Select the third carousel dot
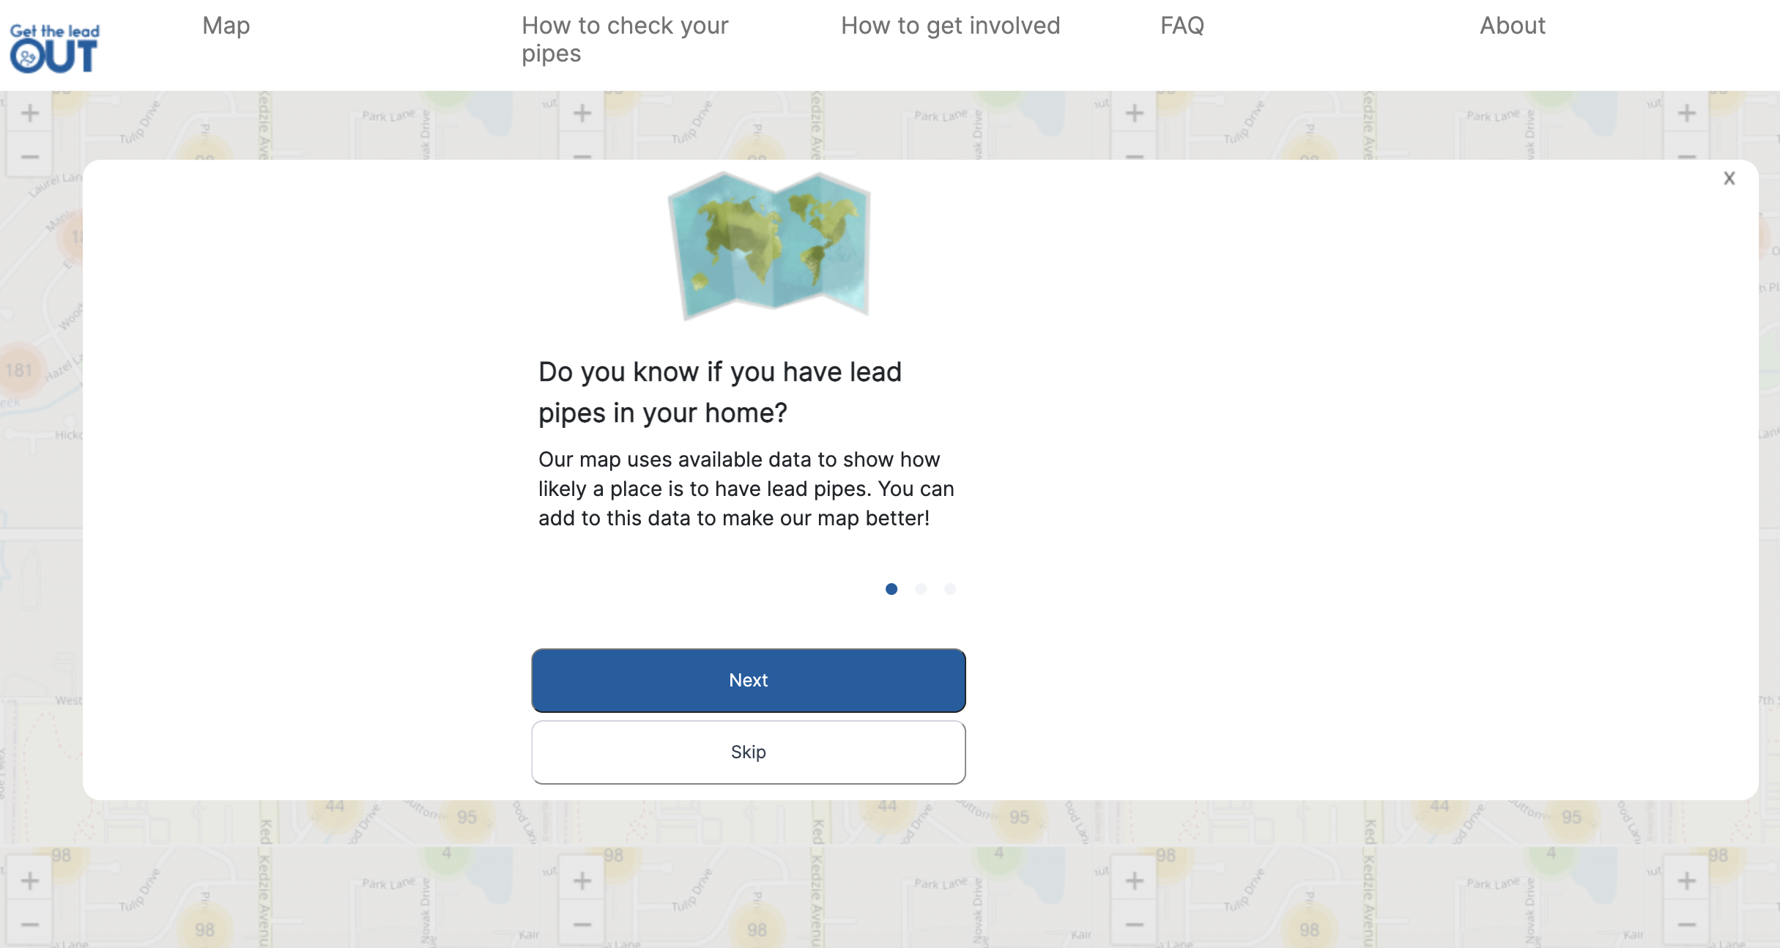This screenshot has width=1780, height=948. (x=950, y=589)
